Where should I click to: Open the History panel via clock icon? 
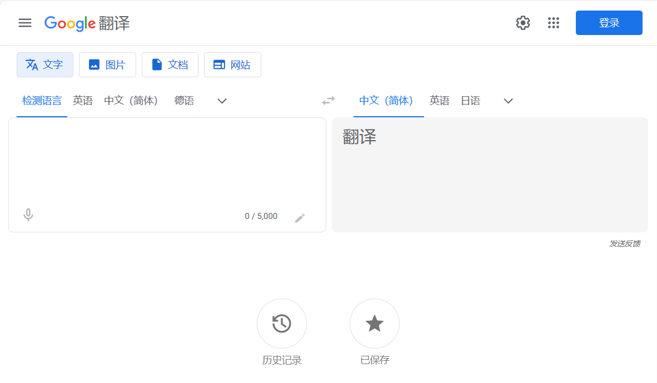[281, 324]
